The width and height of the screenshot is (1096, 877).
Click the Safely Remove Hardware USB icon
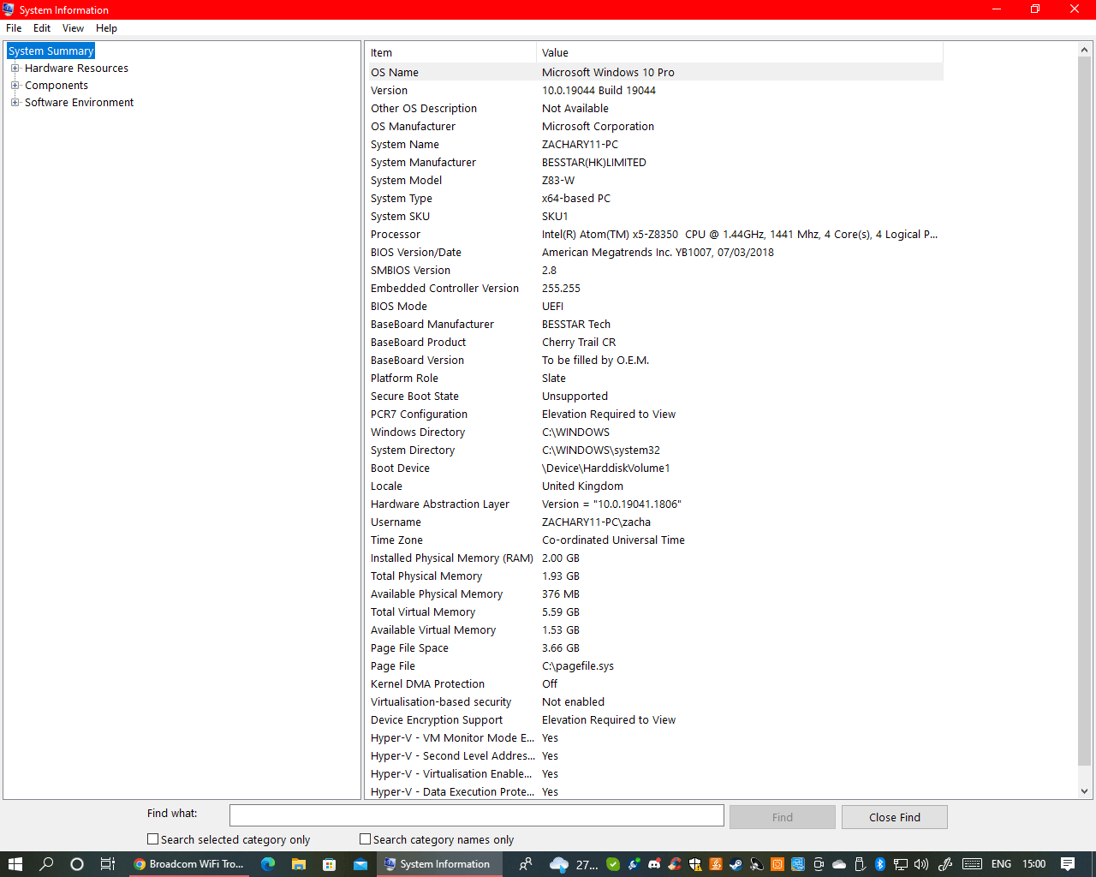[x=860, y=864]
